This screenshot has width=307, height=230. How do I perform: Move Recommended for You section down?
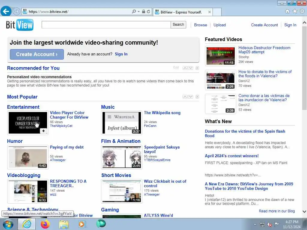tap(190, 68)
